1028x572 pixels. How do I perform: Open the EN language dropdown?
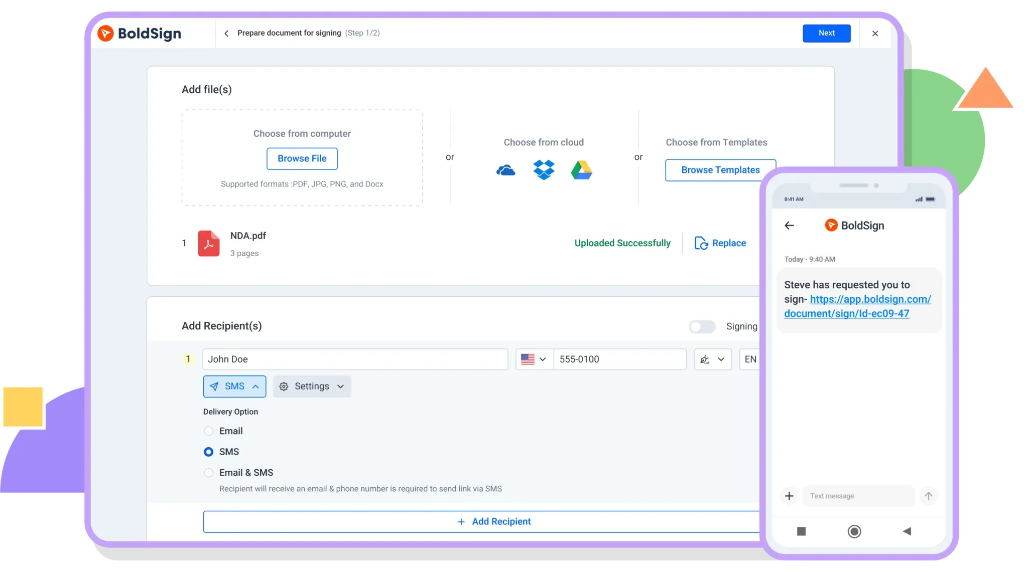coord(750,359)
